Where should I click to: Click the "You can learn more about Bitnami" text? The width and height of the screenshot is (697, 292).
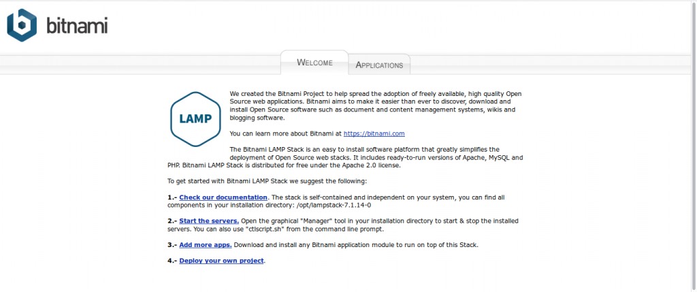click(286, 134)
